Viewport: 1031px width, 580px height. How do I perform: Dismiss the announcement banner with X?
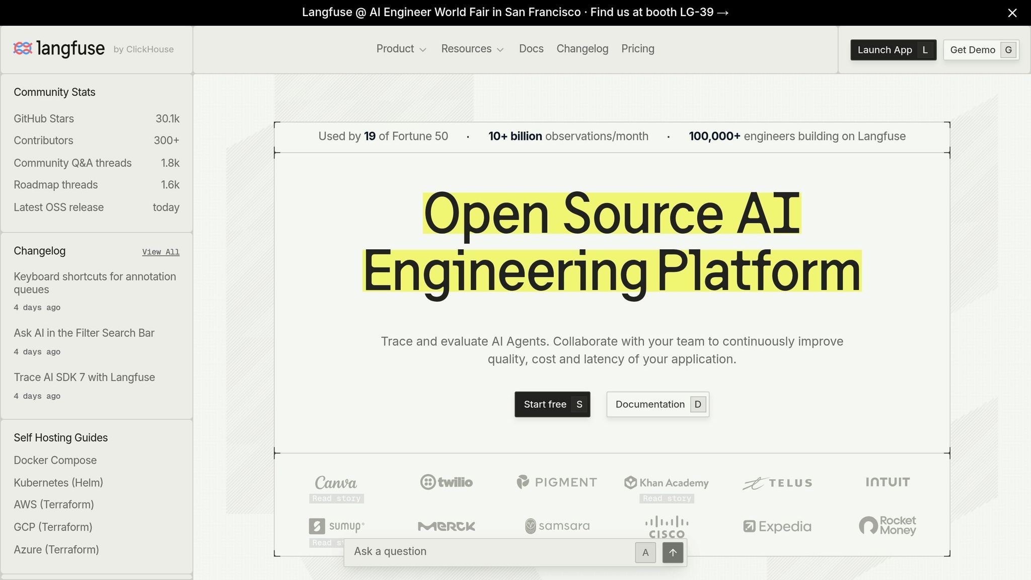(1012, 13)
